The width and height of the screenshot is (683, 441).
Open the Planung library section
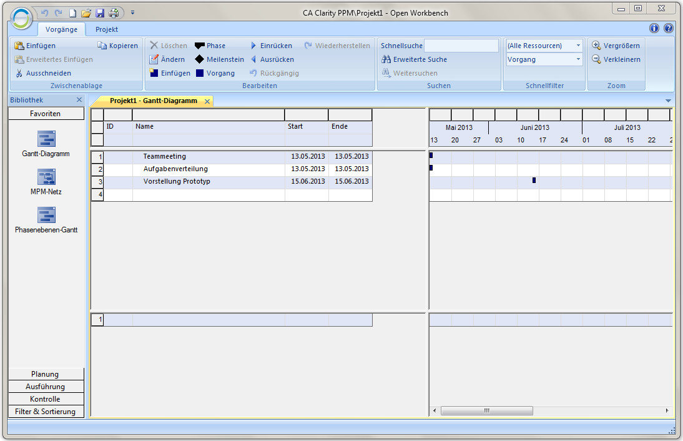coord(46,374)
